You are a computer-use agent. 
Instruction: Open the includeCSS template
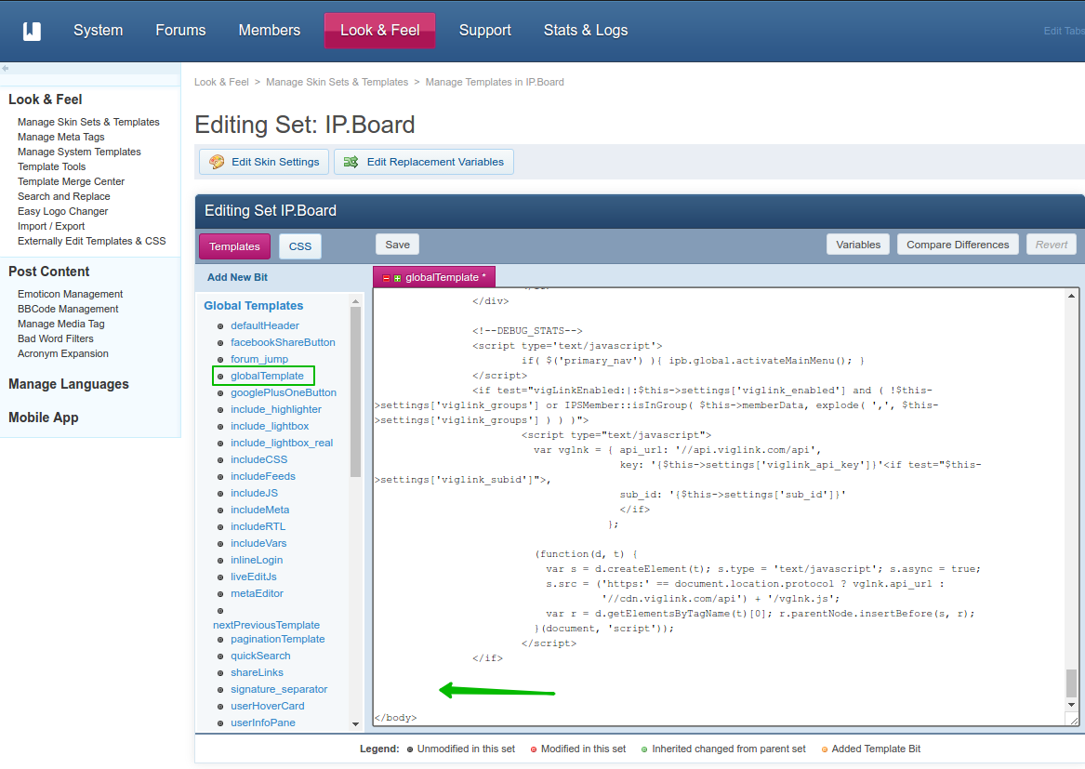(x=258, y=459)
